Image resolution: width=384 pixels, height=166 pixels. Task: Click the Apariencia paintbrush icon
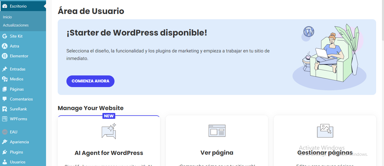click(4, 142)
